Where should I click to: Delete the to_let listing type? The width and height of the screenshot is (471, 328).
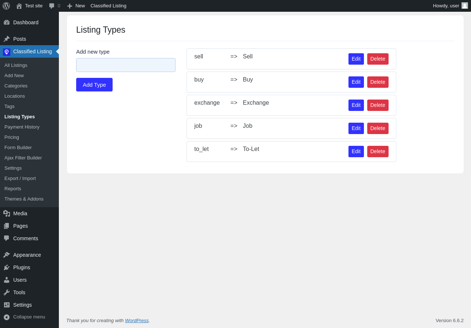(x=378, y=151)
